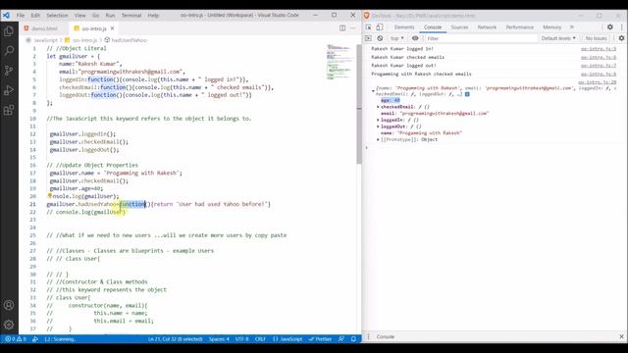Open the Manage gear in VS Code
Image resolution: width=628 pixels, height=353 pixels.
pos(9,325)
